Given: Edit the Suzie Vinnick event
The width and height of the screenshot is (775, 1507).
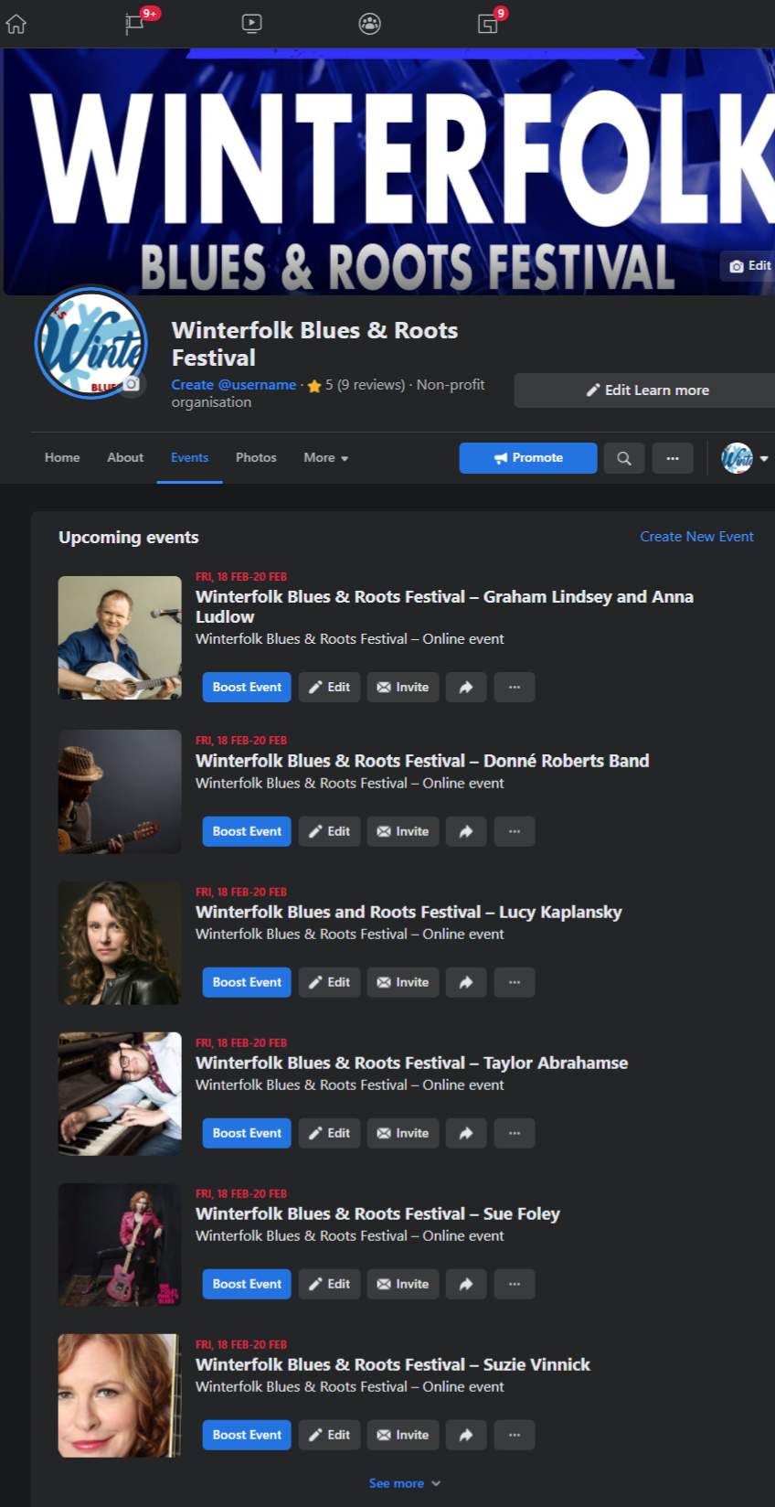Looking at the screenshot, I should click(x=330, y=1436).
